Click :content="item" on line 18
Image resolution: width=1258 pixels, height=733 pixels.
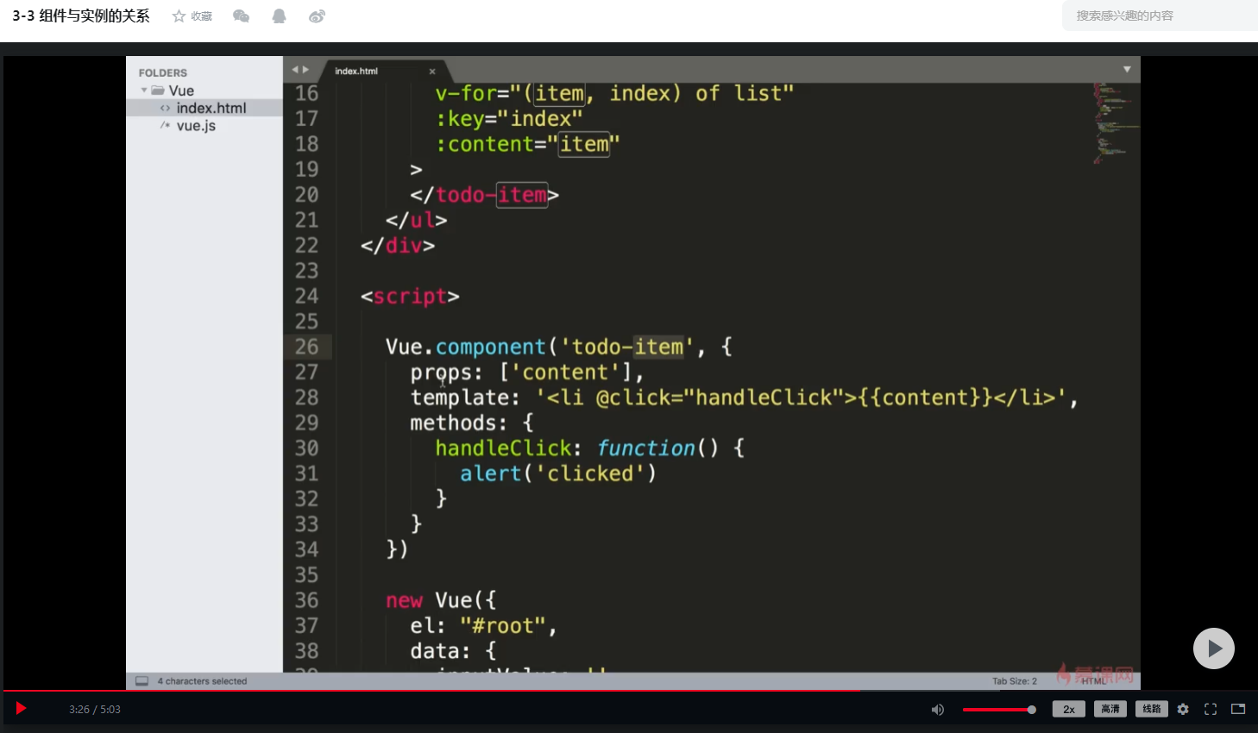point(527,144)
